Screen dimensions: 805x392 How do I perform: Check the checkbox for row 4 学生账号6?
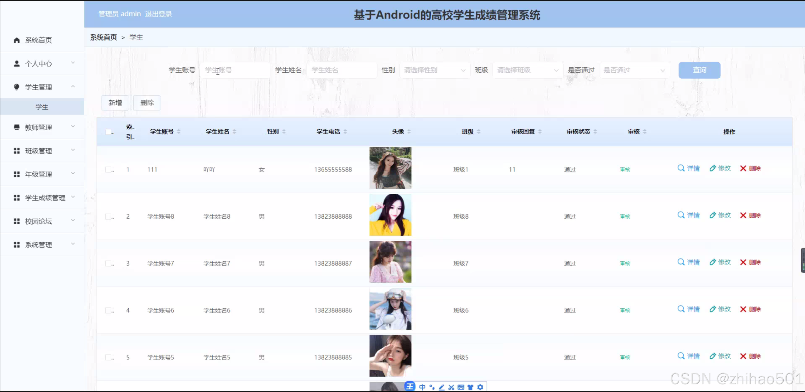pos(109,311)
